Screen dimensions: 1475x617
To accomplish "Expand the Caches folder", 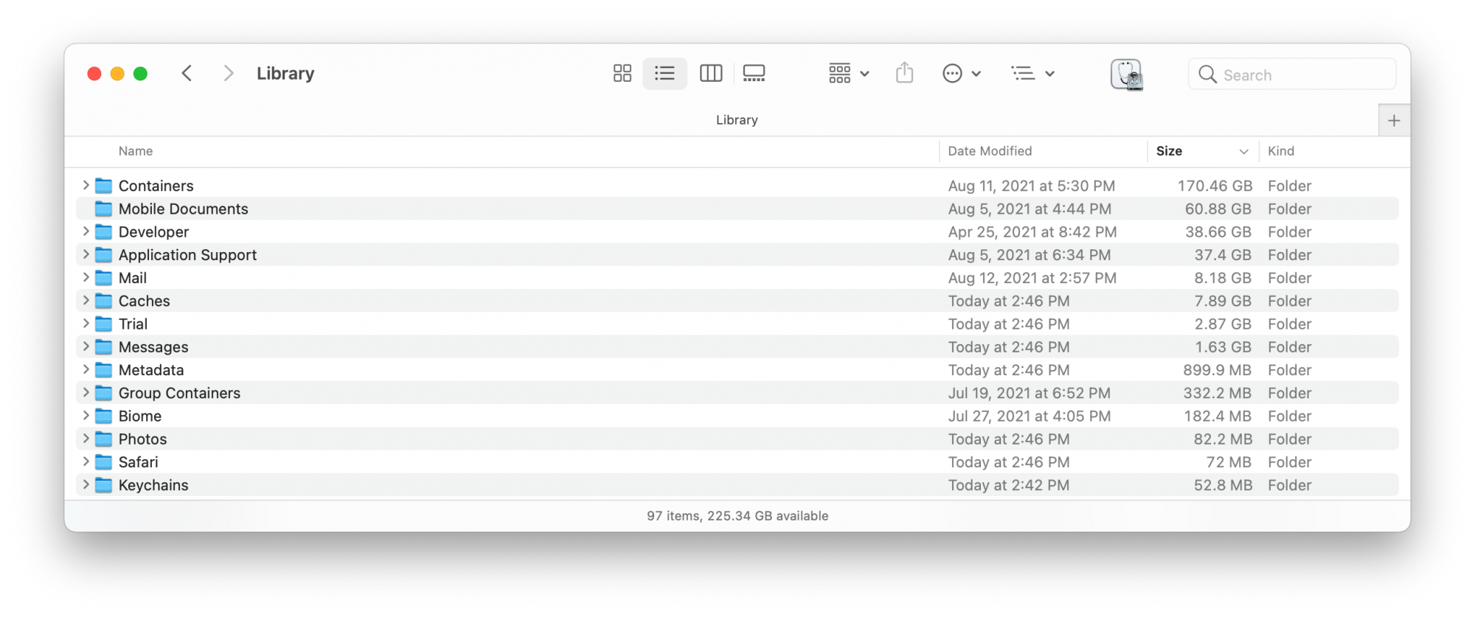I will click(x=86, y=300).
